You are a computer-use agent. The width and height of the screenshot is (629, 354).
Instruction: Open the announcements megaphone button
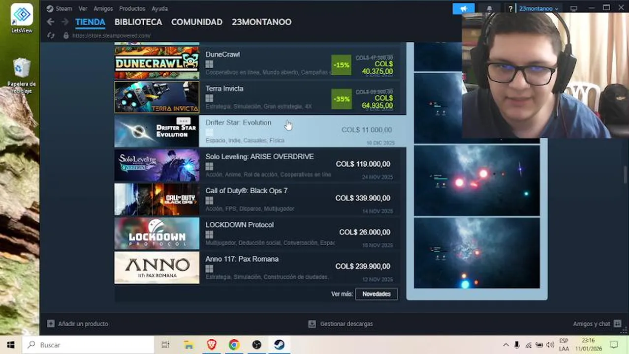[x=464, y=8]
